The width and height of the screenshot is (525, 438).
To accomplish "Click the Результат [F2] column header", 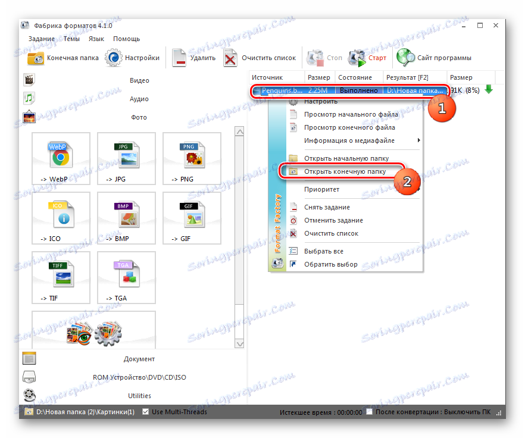I will [415, 77].
